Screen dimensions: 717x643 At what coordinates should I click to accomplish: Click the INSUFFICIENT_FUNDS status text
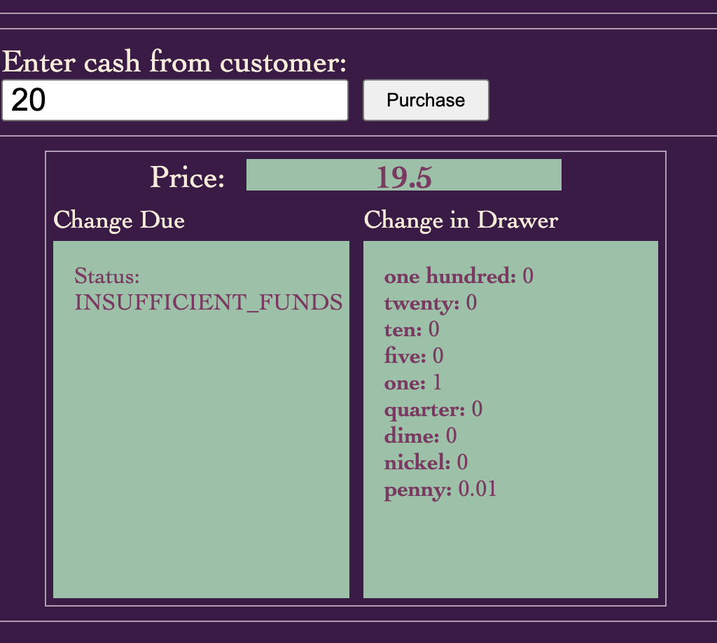209,303
